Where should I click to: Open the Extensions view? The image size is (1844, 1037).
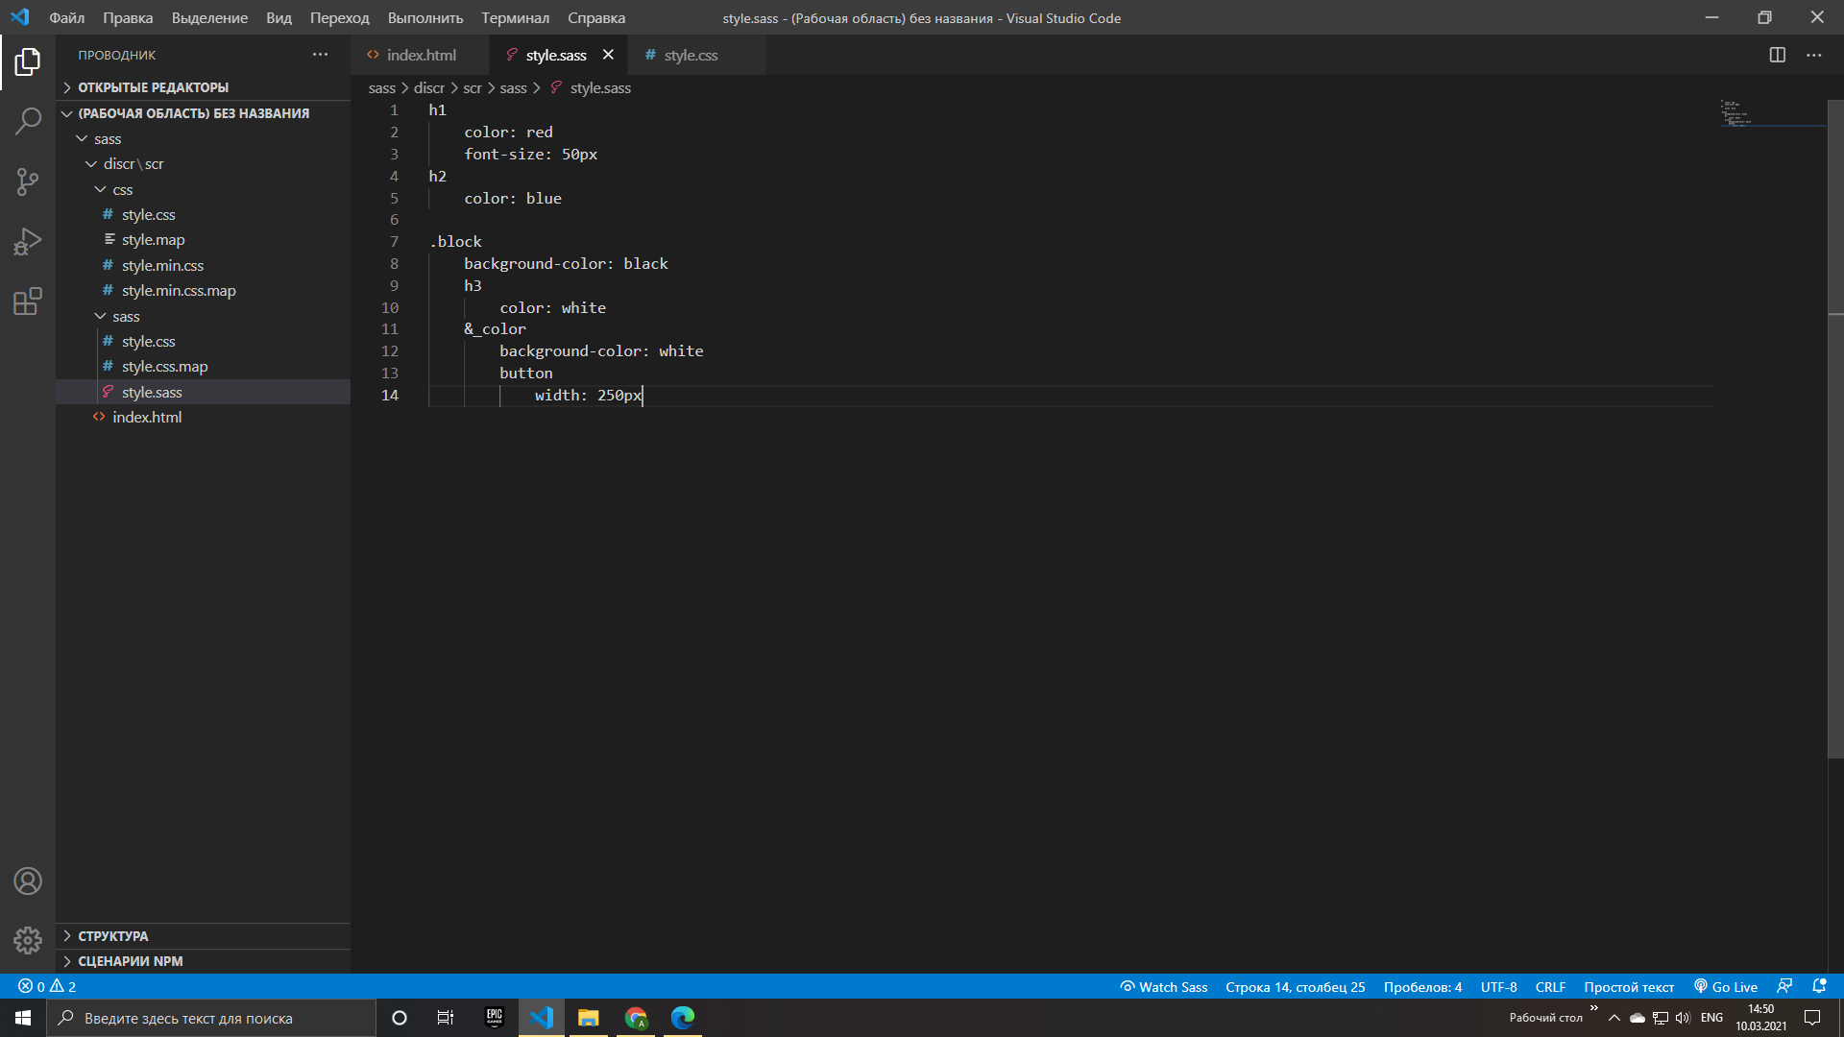click(28, 301)
